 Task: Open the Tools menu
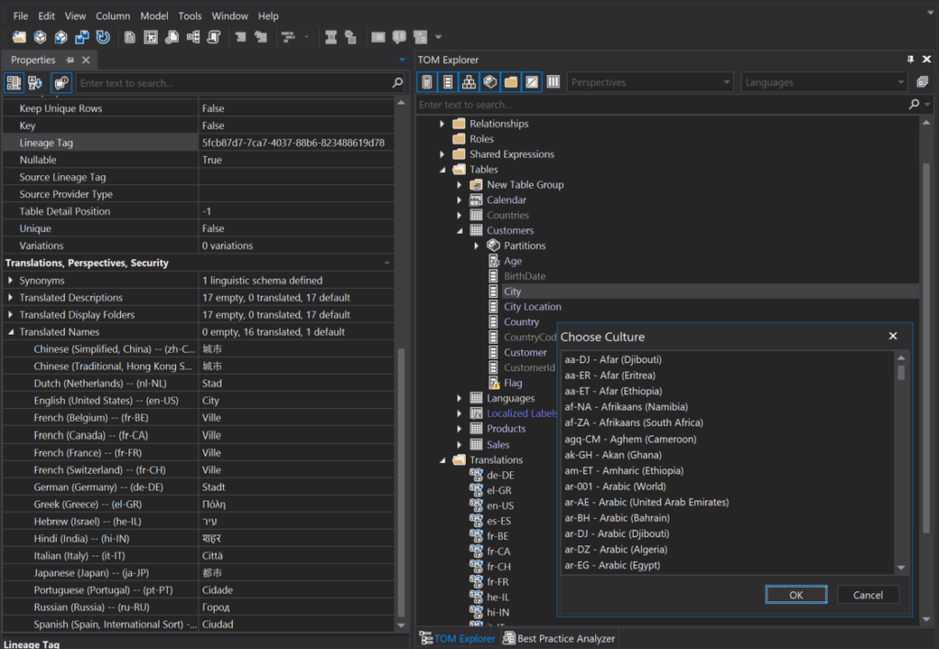pyautogui.click(x=190, y=16)
